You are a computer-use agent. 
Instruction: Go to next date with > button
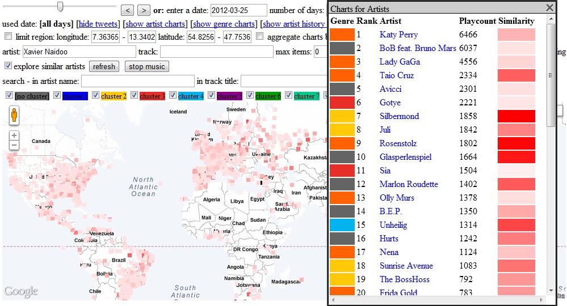tap(144, 10)
